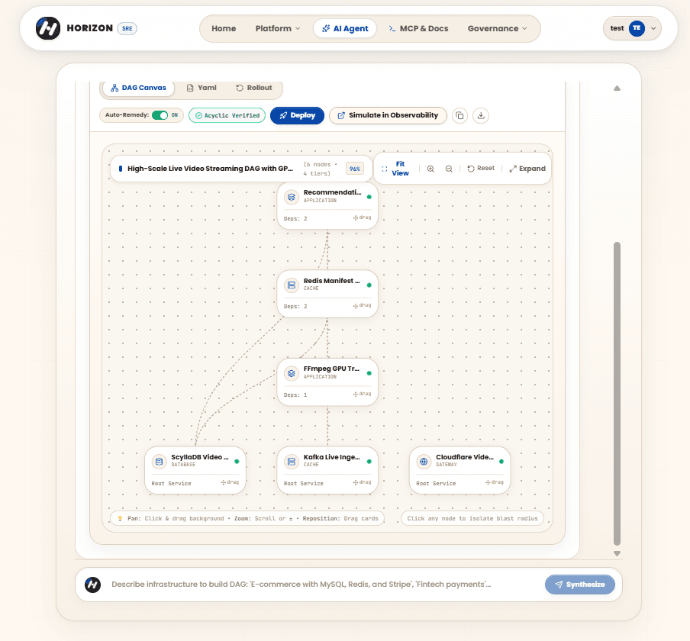Click the Recommendation node drag handle
This screenshot has height=641, width=690.
pos(362,217)
